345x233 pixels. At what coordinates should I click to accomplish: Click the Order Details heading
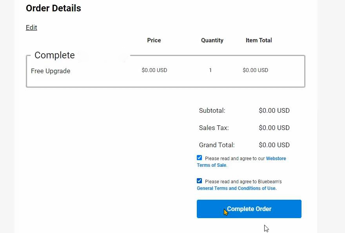point(53,8)
